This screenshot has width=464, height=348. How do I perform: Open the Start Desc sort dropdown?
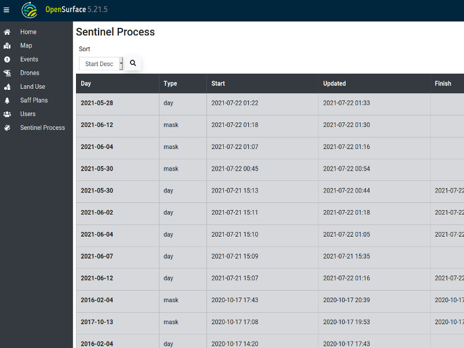[101, 64]
